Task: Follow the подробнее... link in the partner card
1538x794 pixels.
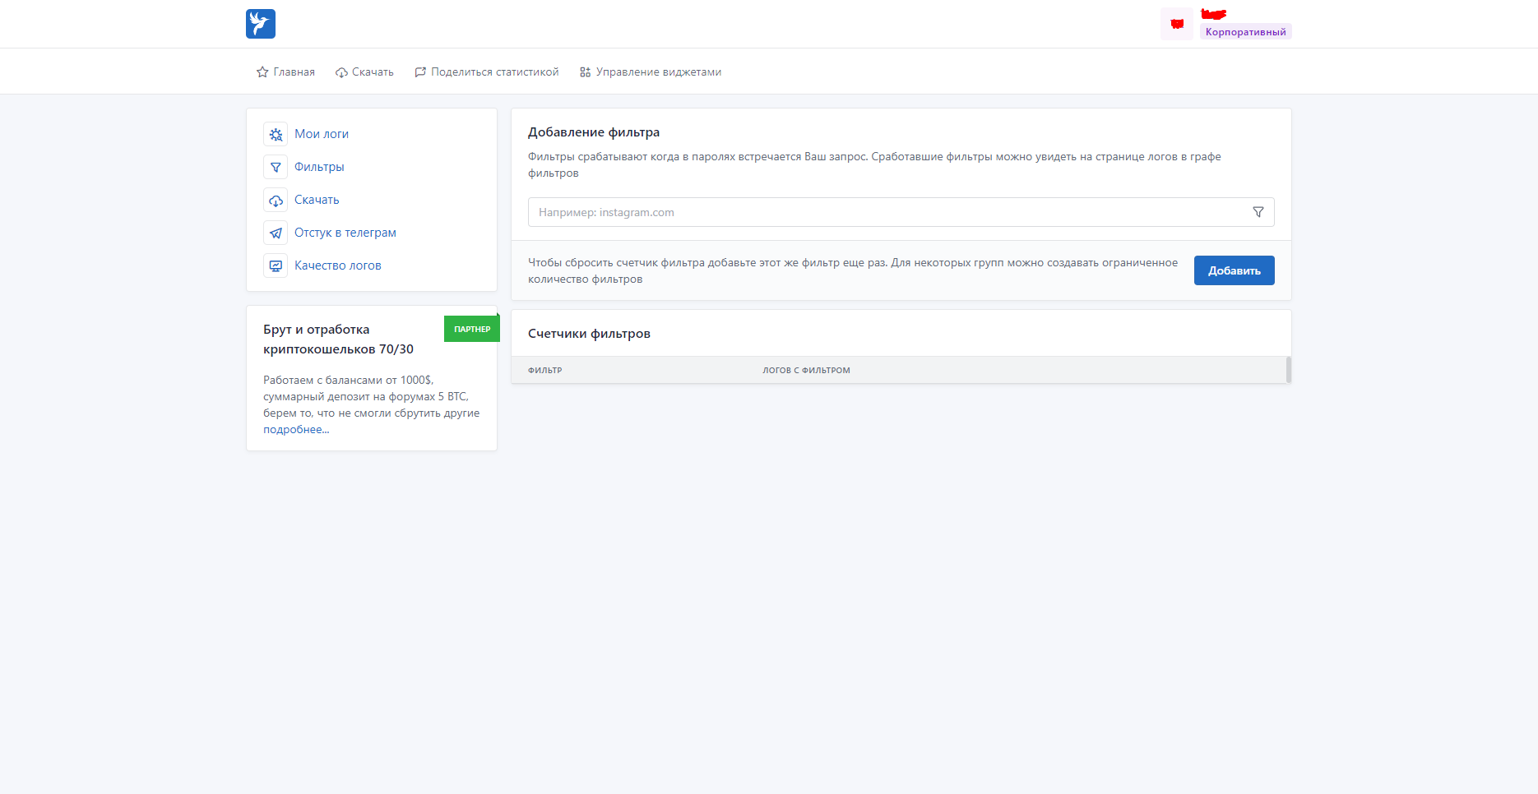Action: pyautogui.click(x=296, y=430)
